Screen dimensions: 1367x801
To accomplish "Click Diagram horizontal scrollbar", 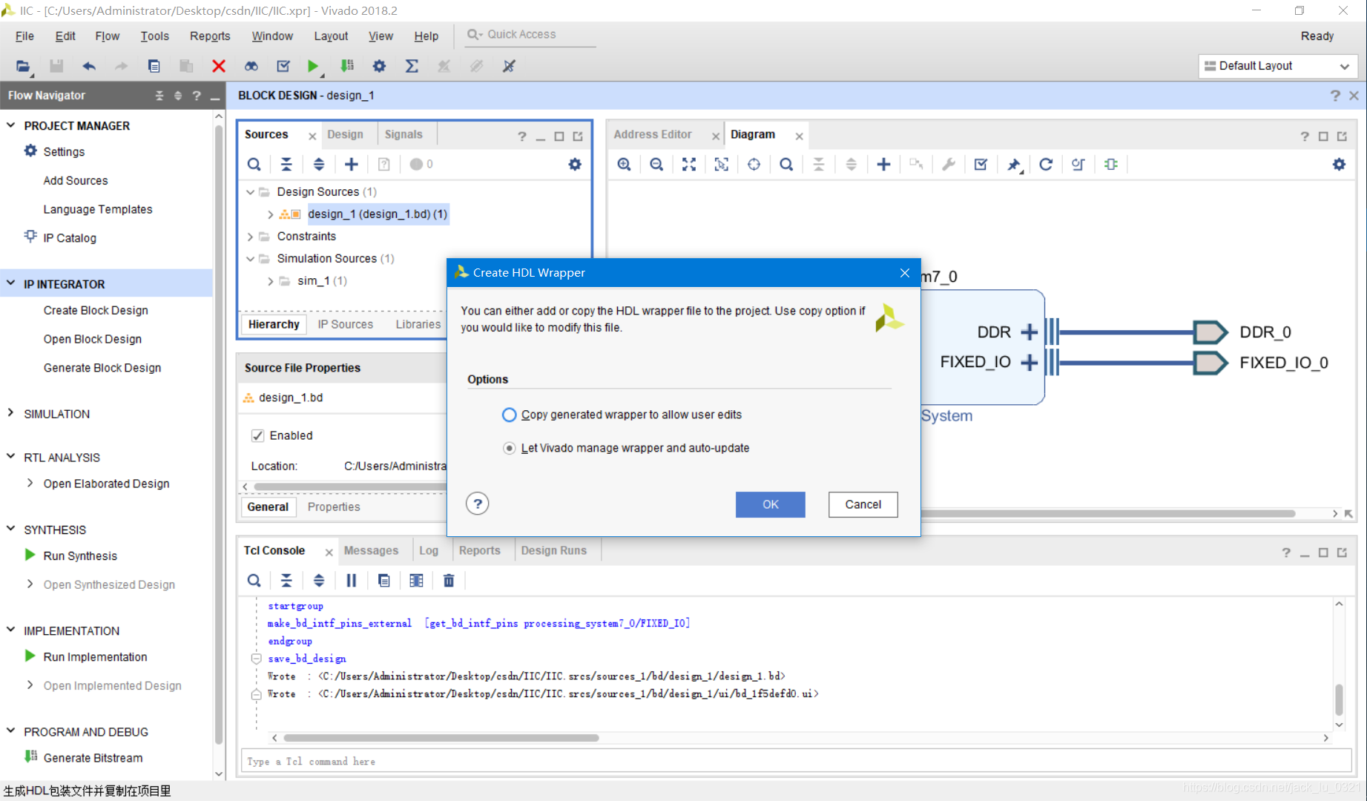I will point(1107,513).
